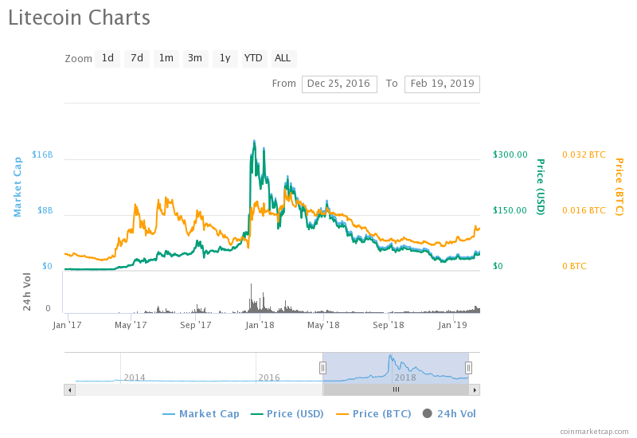637x438 pixels.
Task: Edit the To date field
Action: point(442,84)
